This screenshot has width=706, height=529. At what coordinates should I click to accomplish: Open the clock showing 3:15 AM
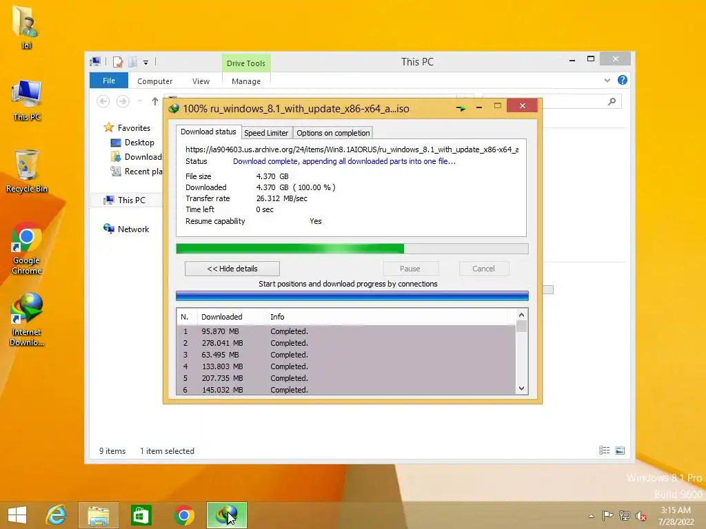coord(676,516)
